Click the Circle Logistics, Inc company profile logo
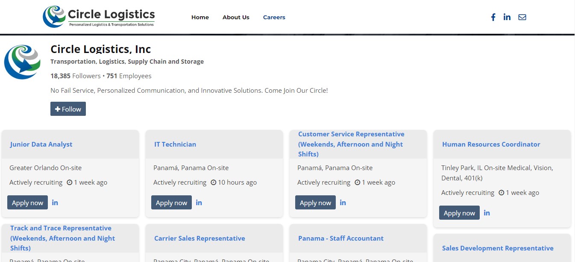This screenshot has width=575, height=262. click(22, 62)
